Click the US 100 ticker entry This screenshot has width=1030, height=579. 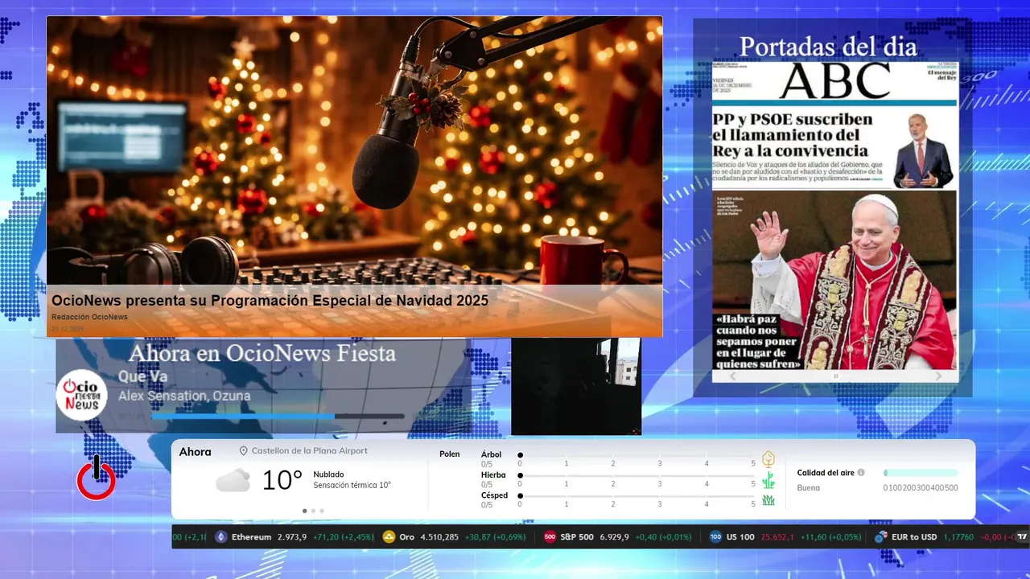tap(785, 537)
